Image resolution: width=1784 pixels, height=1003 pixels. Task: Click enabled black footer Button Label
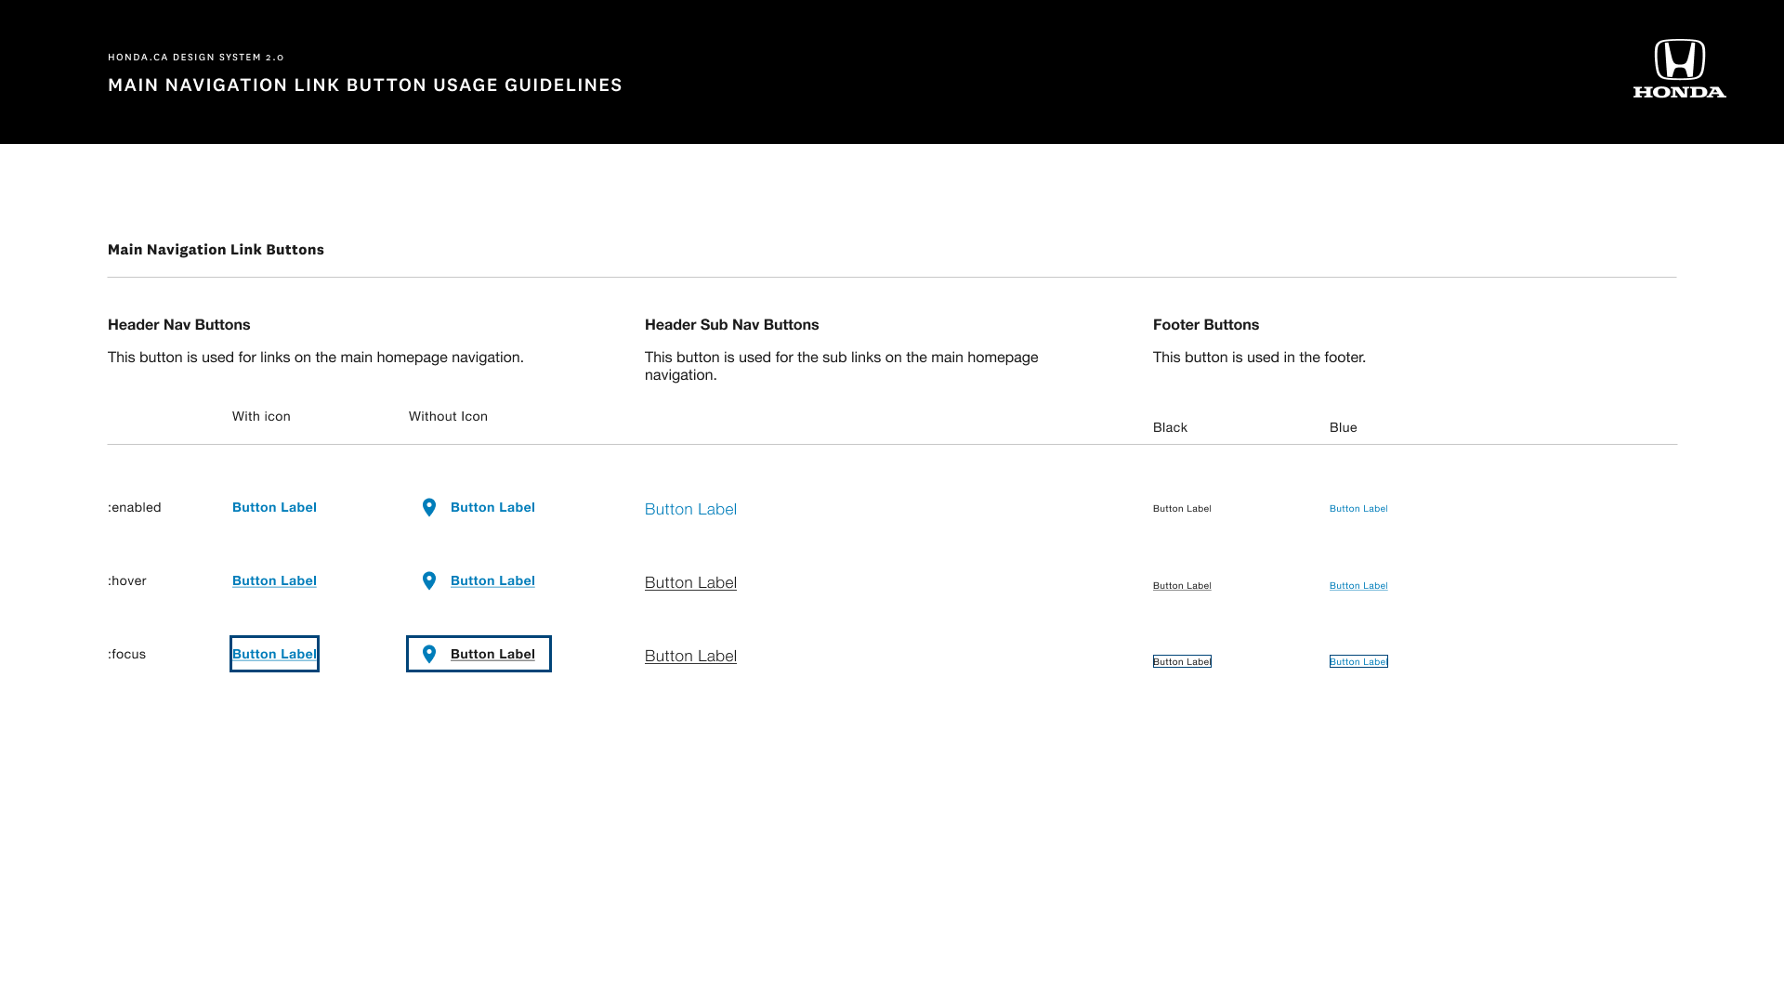1182,509
